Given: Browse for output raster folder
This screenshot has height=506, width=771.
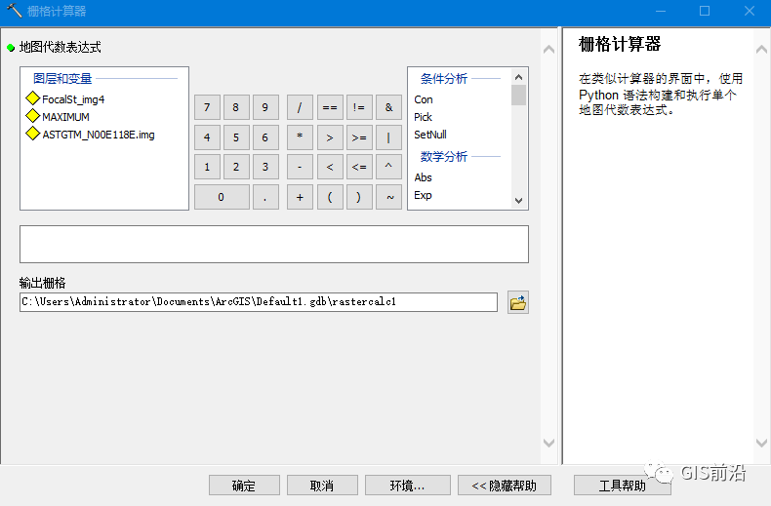Looking at the screenshot, I should 518,302.
